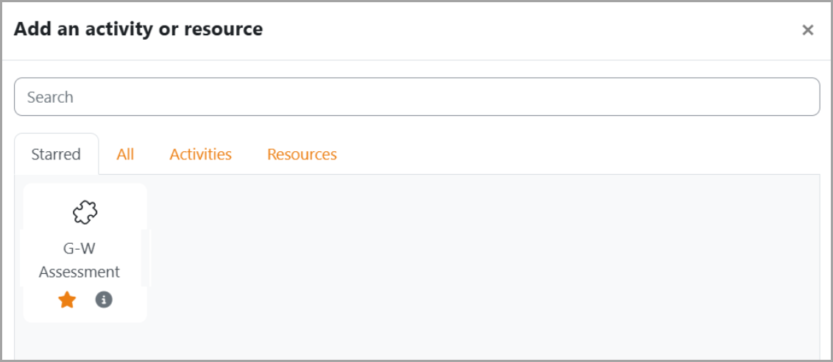Unstar the G-W Assessment activity
Viewport: 833px width, 362px height.
point(67,300)
